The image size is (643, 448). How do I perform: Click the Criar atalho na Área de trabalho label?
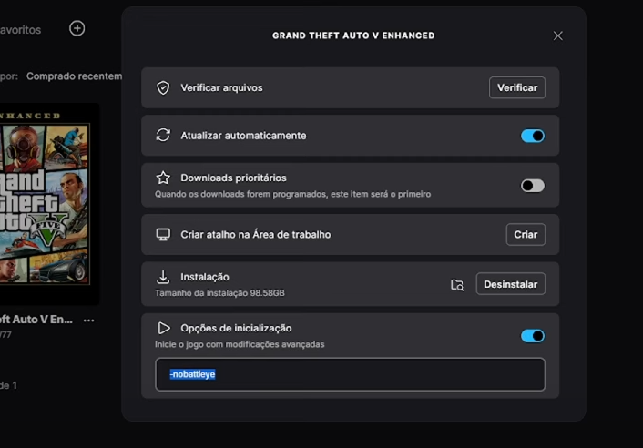pyautogui.click(x=256, y=234)
